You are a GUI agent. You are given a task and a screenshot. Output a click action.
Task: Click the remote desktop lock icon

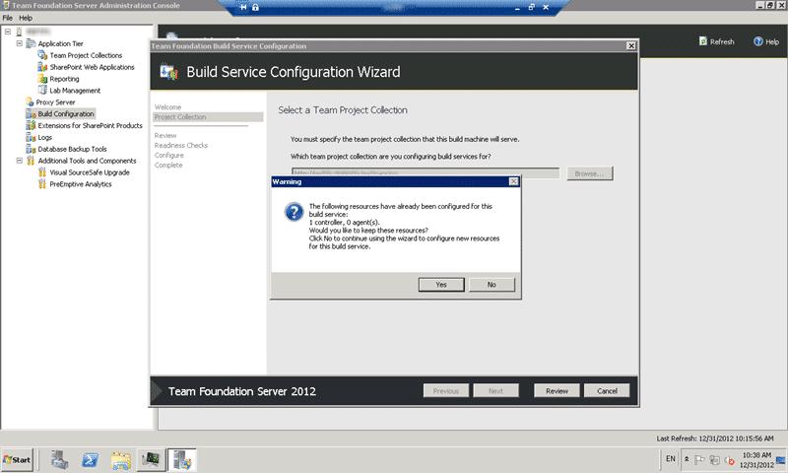(x=255, y=7)
